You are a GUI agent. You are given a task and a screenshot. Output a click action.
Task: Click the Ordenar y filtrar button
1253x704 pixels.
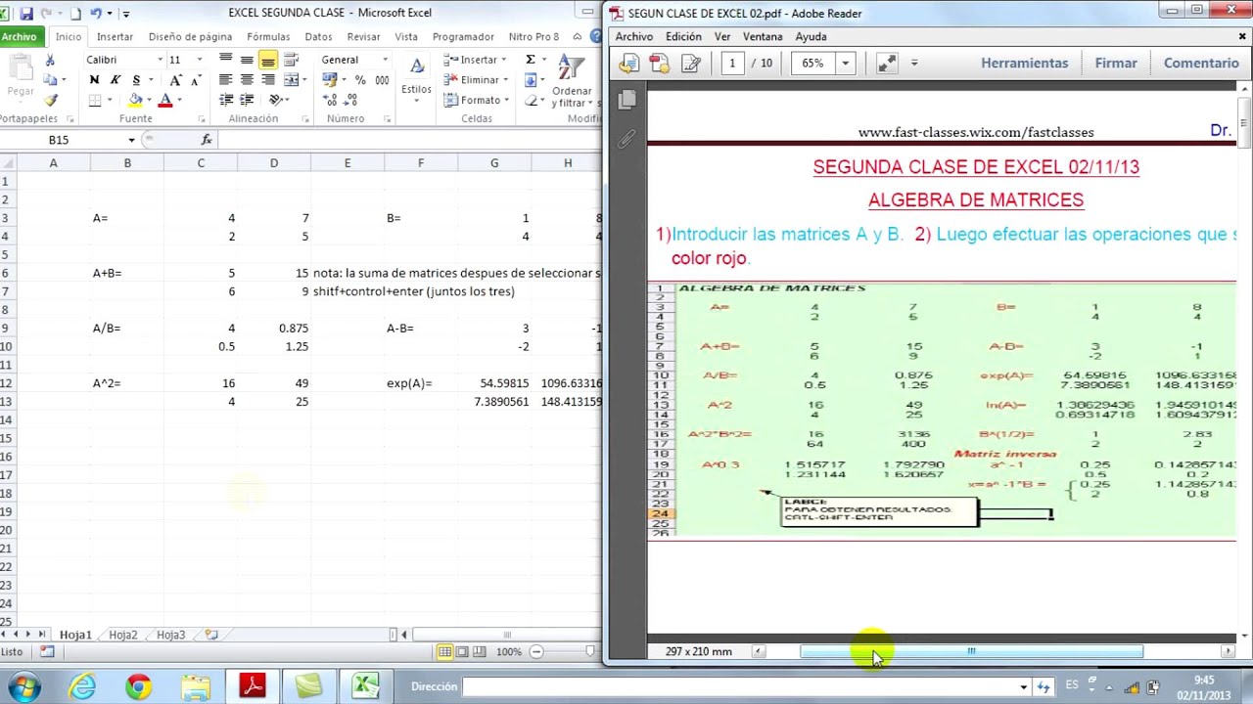coord(572,80)
